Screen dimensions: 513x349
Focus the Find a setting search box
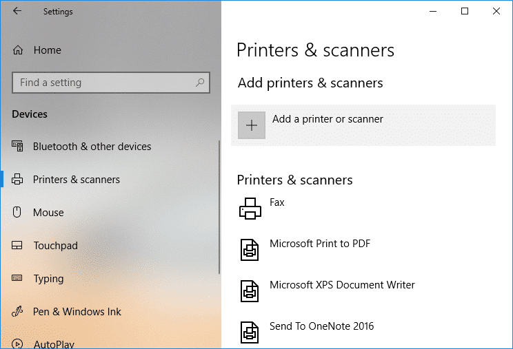[111, 83]
